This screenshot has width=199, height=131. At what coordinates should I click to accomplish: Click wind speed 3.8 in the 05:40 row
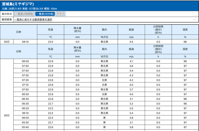tap(131, 127)
